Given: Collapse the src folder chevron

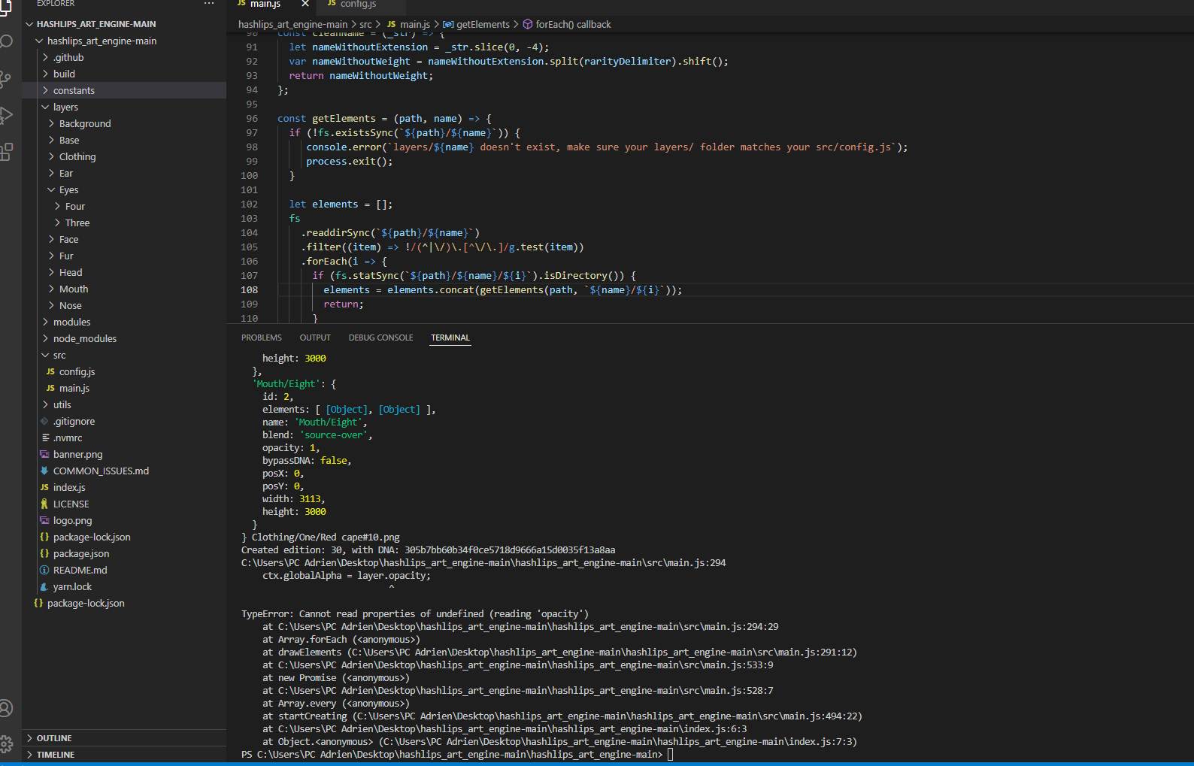Looking at the screenshot, I should [x=45, y=355].
